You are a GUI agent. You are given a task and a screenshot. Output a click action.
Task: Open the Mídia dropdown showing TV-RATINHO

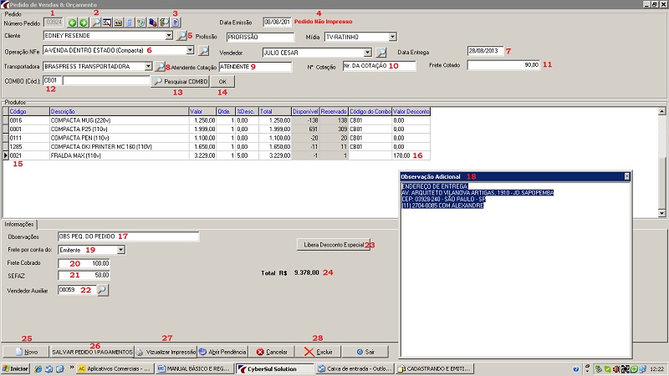[392, 37]
